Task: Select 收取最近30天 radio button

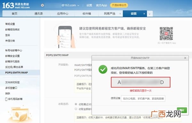Action: (x=76, y=104)
